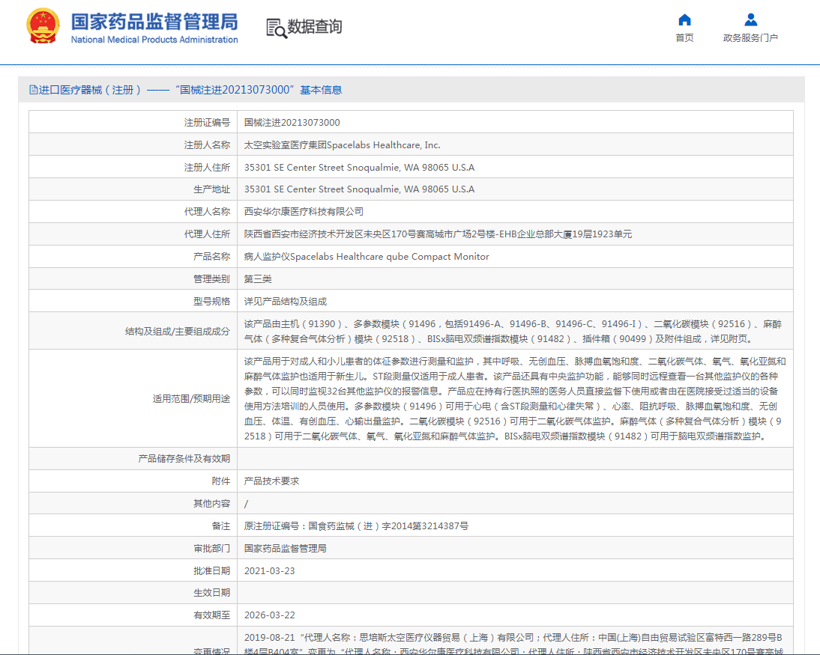Click the 生产地址 row label

[212, 189]
